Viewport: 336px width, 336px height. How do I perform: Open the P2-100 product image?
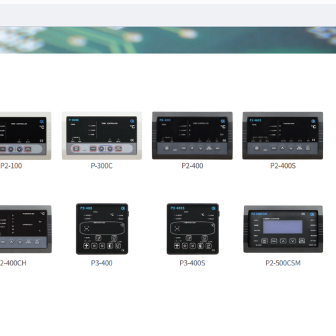[x=26, y=136]
